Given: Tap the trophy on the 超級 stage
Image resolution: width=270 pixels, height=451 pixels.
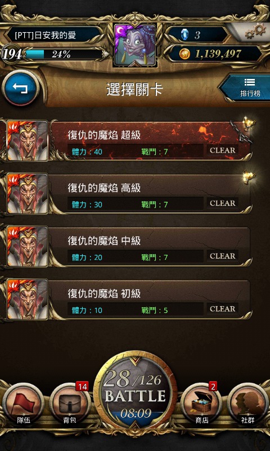Looking at the screenshot, I should coord(247,124).
